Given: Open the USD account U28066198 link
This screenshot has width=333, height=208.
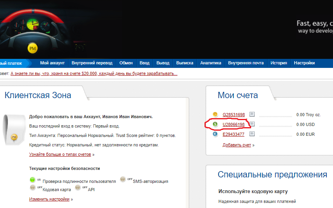Looking at the screenshot, I should (233, 124).
